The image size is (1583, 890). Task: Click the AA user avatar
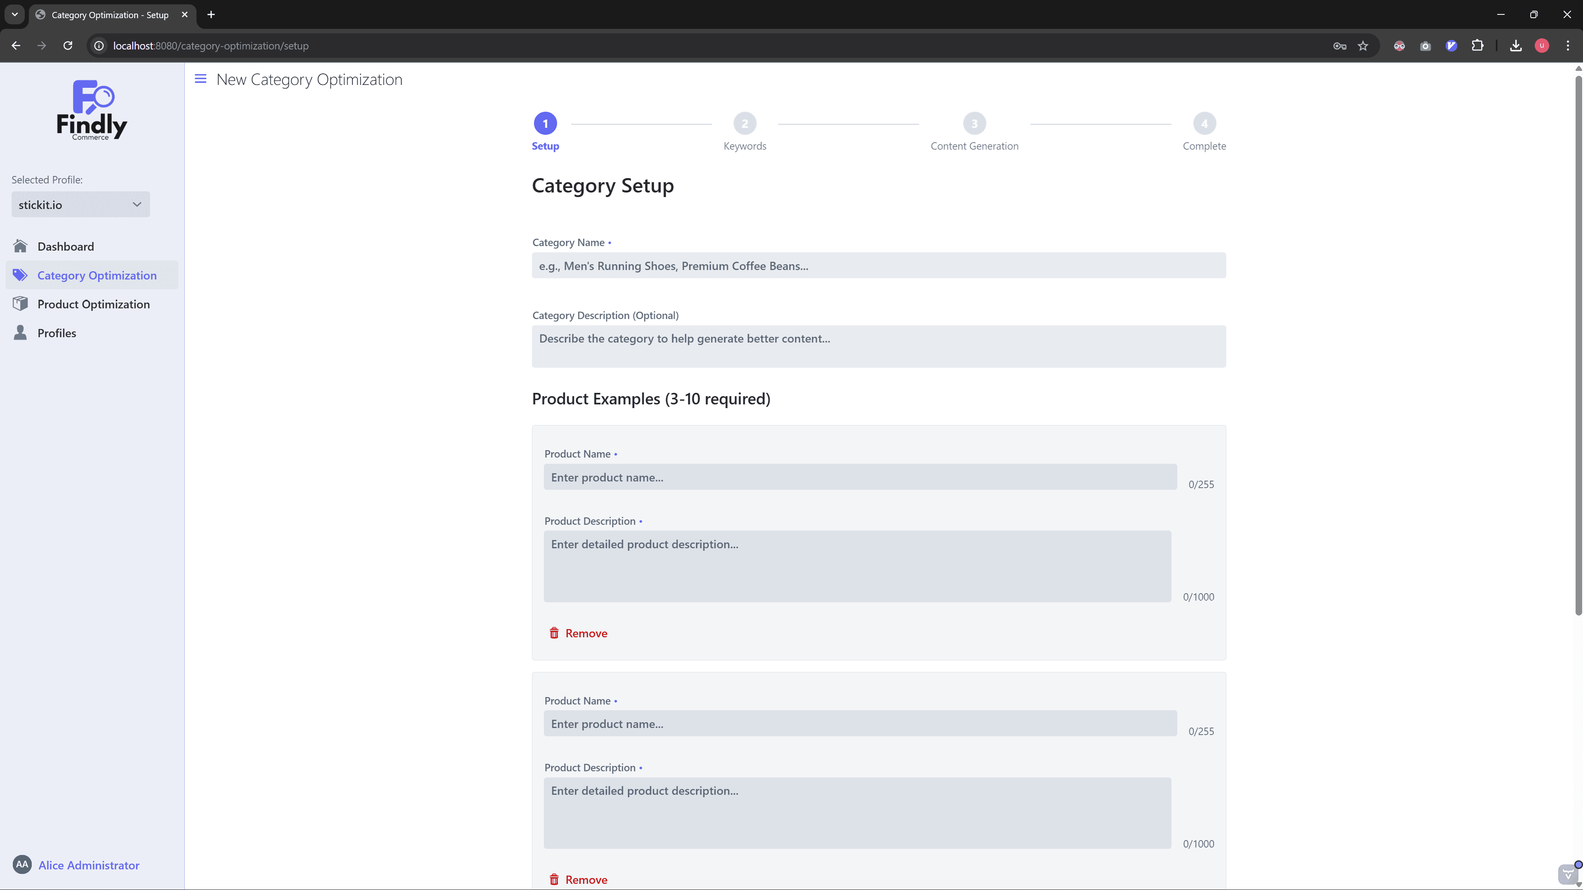(22, 864)
